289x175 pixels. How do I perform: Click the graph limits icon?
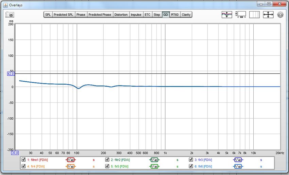pyautogui.click(x=240, y=15)
